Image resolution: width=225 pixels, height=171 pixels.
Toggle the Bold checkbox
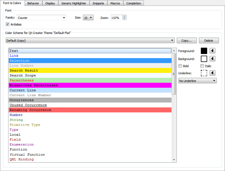180,66
